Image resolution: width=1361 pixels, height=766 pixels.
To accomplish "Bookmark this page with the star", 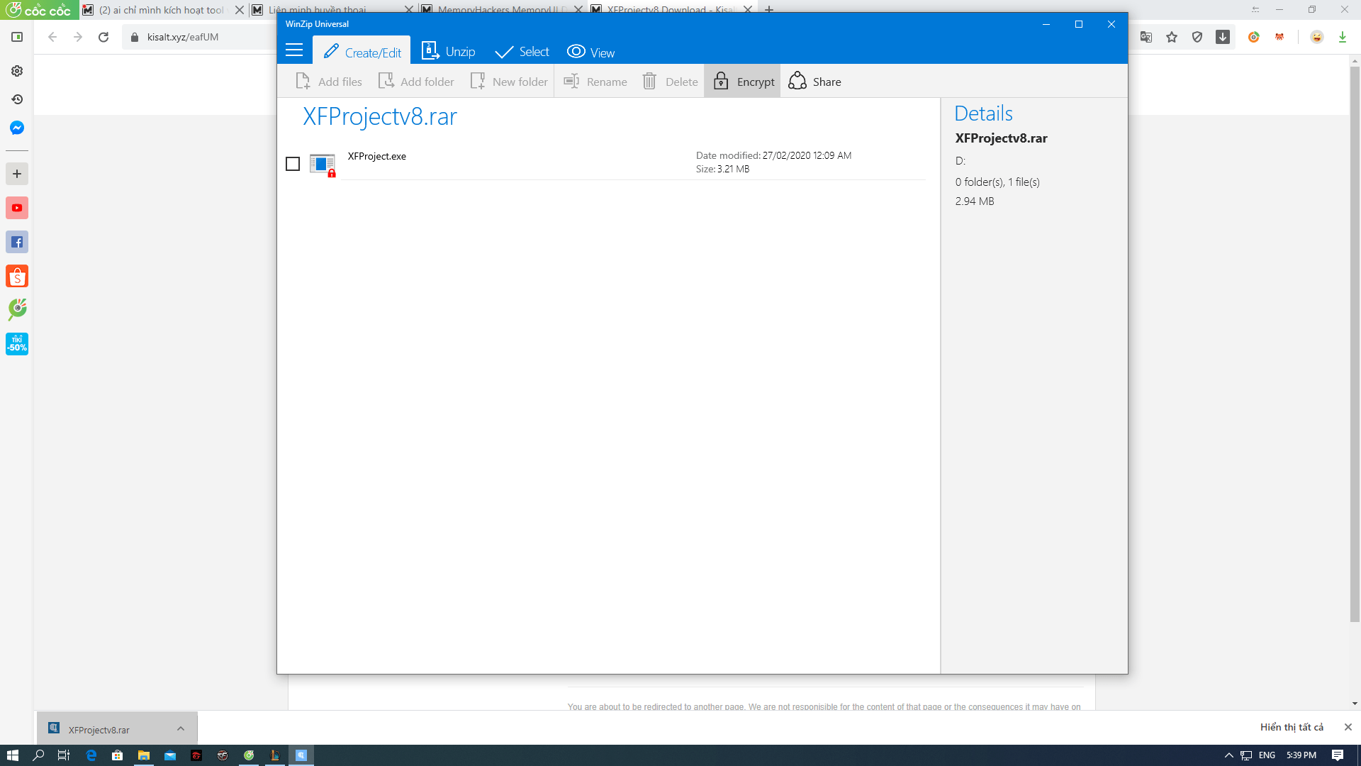I will click(x=1172, y=37).
